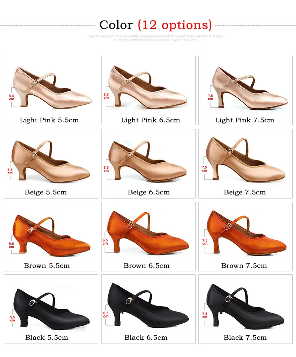Click the "Black 6.5cm" caption text
This screenshot has width=296, height=357.
click(146, 338)
